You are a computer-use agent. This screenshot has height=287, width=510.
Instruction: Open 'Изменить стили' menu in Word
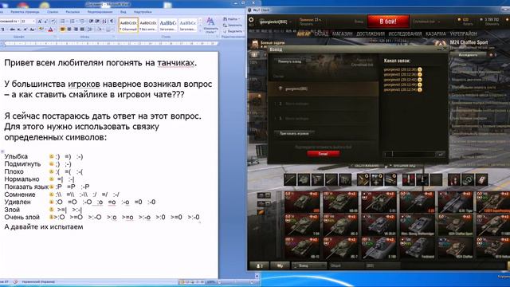click(x=210, y=26)
